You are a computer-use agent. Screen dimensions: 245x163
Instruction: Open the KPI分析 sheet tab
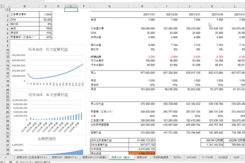(192, 157)
